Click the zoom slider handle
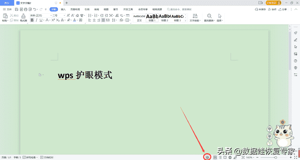Screen dimensions: 300x160 coord(276,157)
